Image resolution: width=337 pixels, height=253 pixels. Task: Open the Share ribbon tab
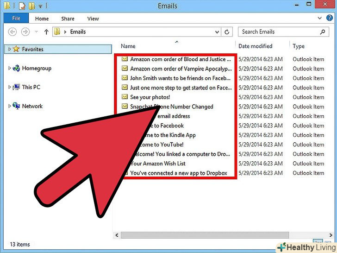pyautogui.click(x=68, y=19)
